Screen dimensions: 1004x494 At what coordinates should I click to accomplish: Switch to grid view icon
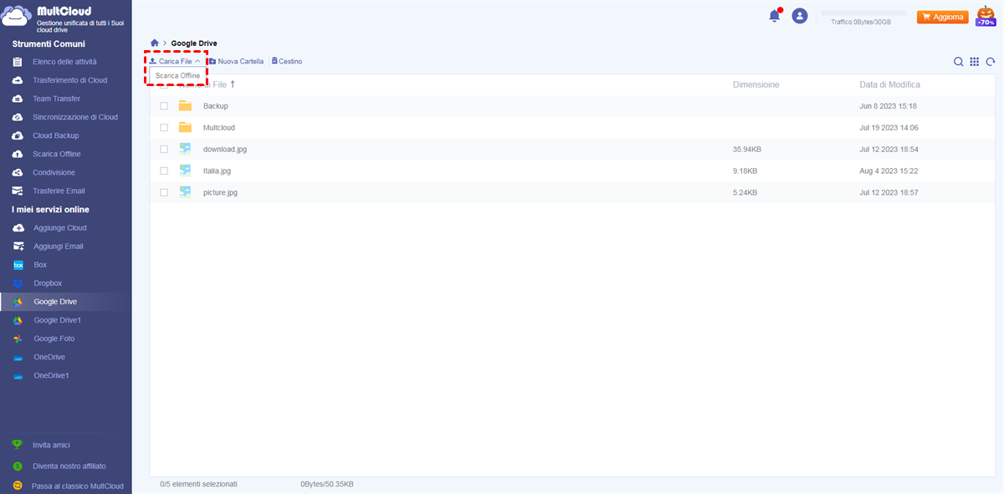[975, 62]
